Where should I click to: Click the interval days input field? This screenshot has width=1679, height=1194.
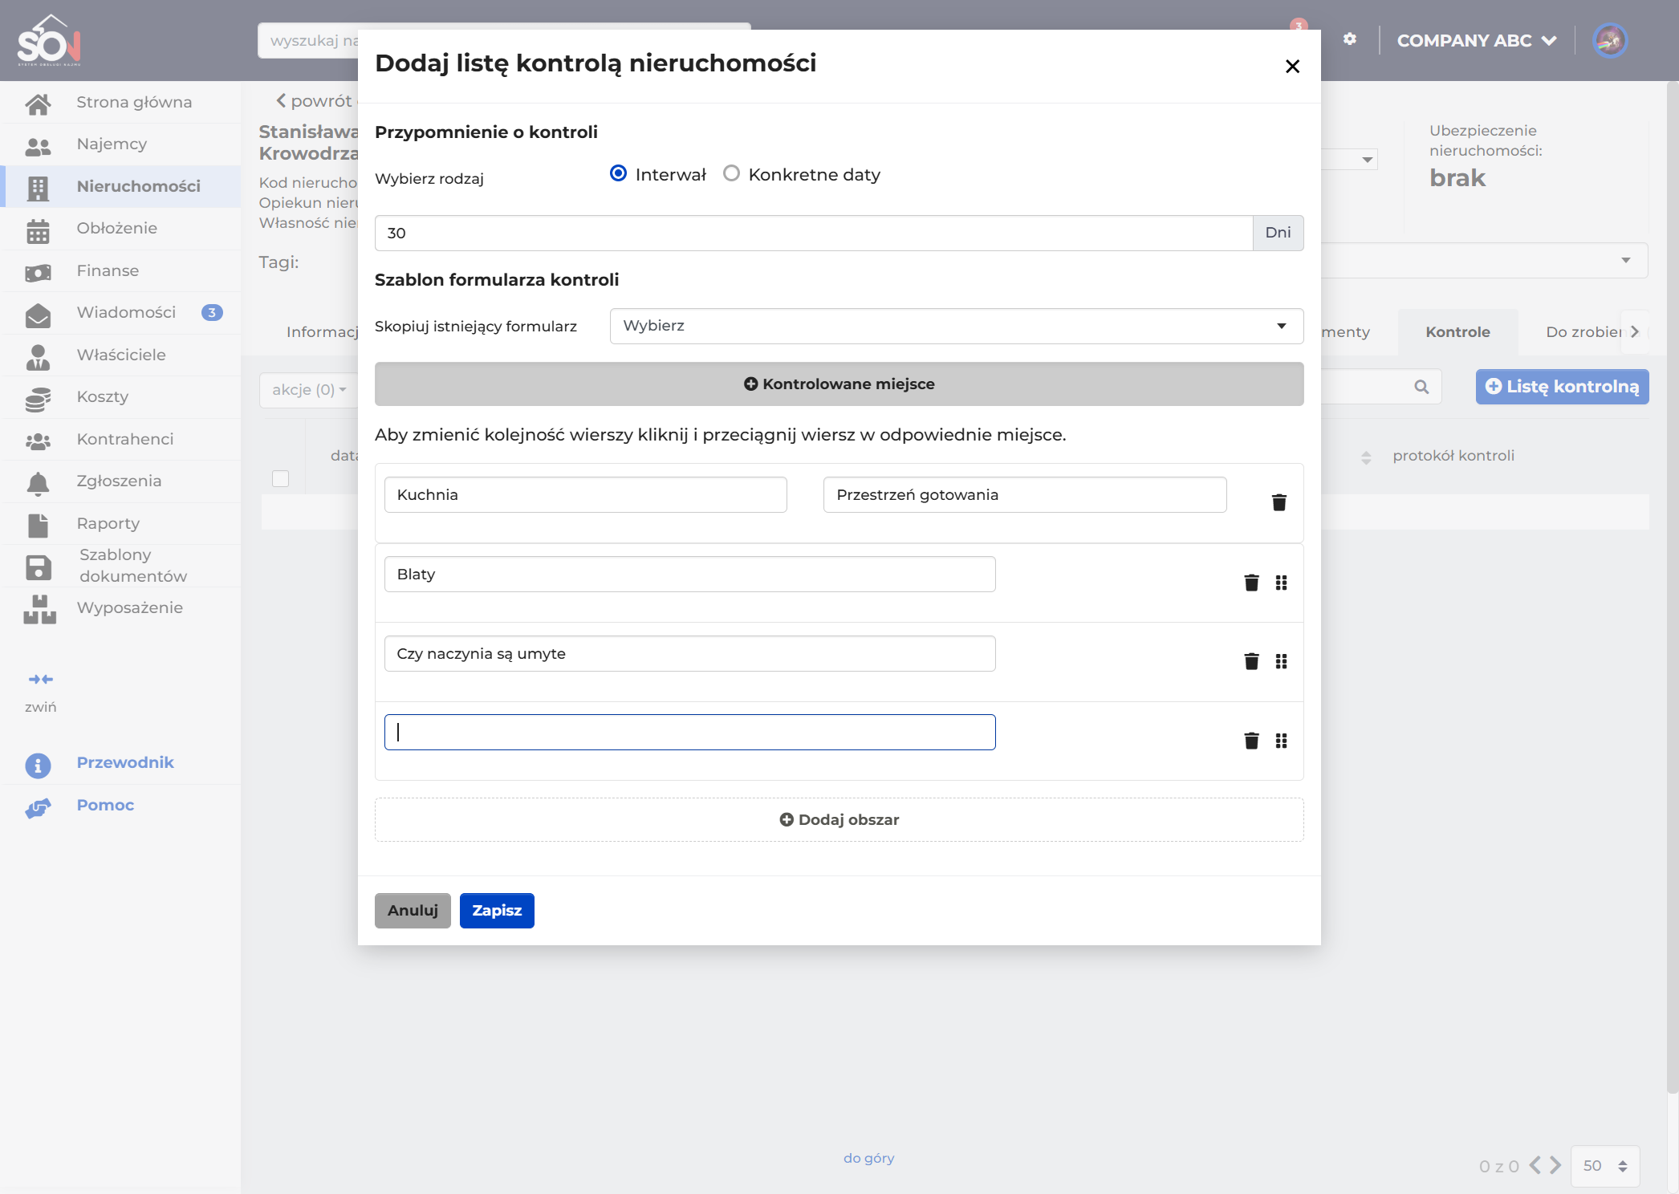pos(813,234)
